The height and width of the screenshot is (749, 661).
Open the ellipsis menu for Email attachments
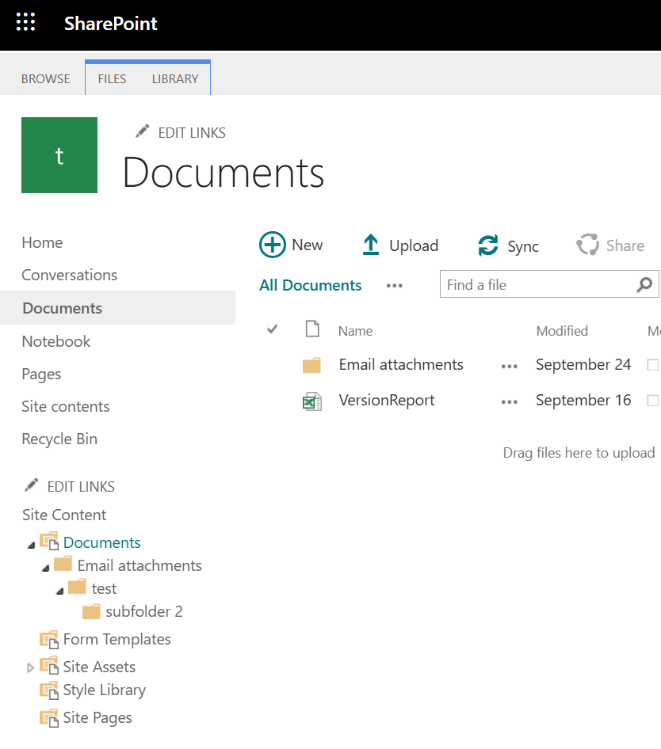[510, 367]
